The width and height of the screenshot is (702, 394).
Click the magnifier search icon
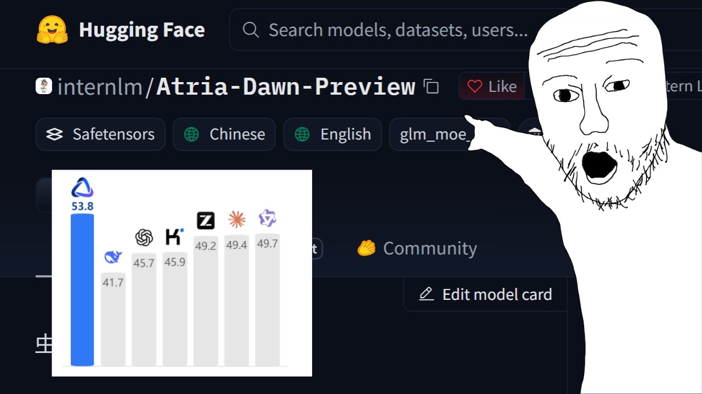tap(251, 30)
